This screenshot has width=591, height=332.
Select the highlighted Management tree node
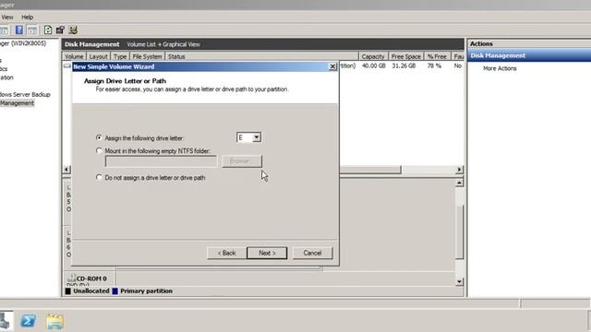pyautogui.click(x=17, y=103)
